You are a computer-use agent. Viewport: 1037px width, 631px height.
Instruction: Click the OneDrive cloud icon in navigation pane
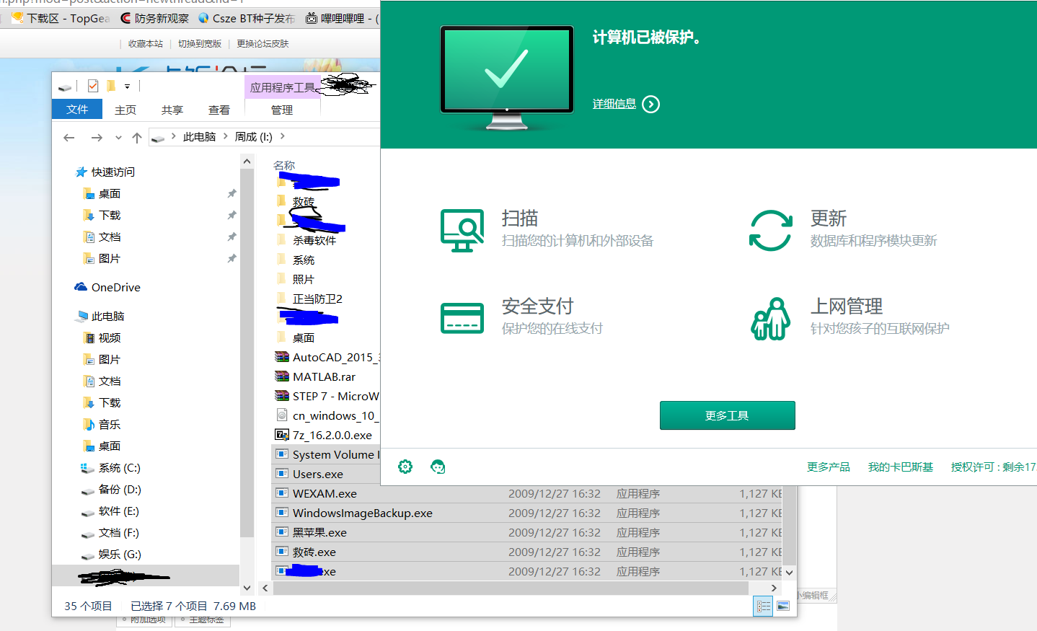[81, 287]
